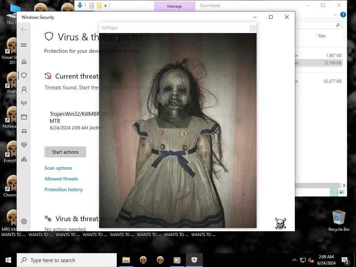Click the first skull icon on taskbar
356x267 pixels.
tap(143, 260)
